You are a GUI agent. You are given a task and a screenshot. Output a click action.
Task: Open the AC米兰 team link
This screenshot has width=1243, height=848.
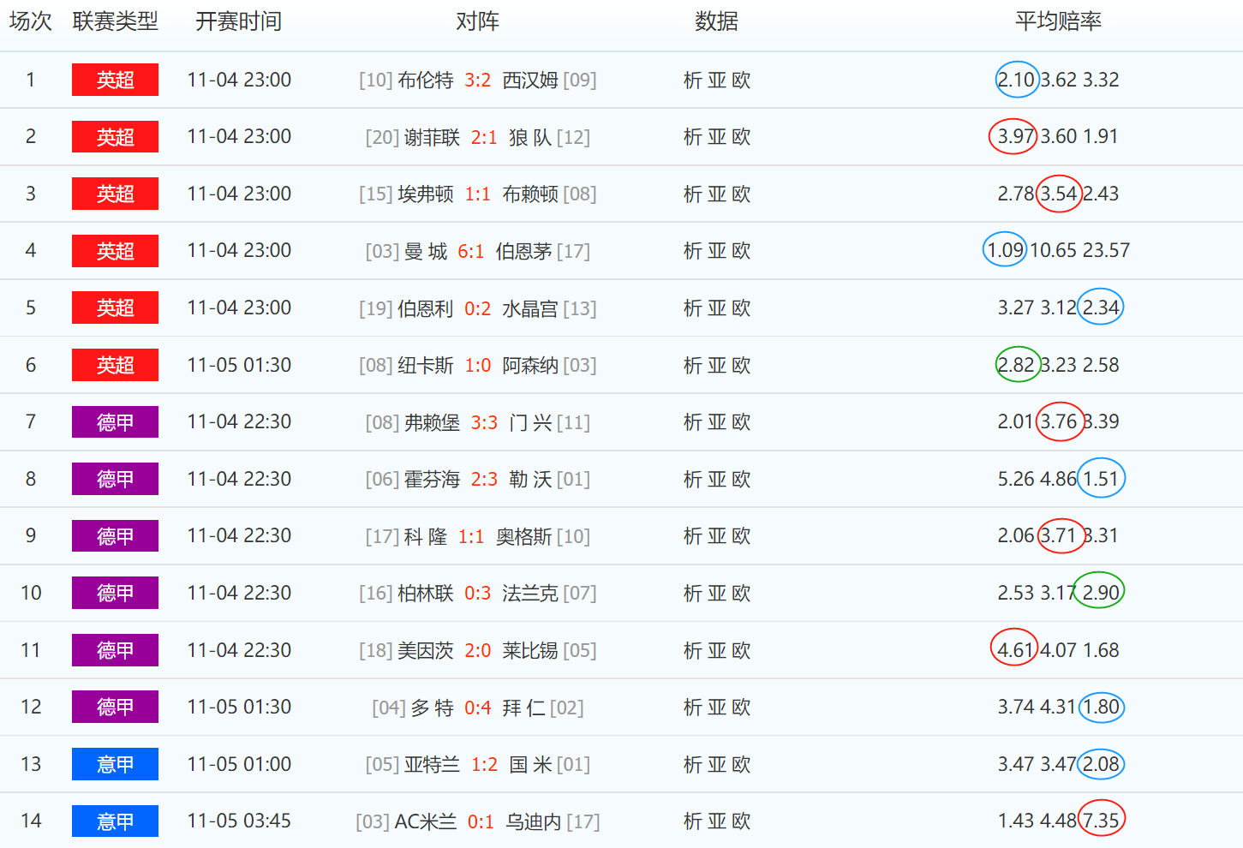pos(426,821)
